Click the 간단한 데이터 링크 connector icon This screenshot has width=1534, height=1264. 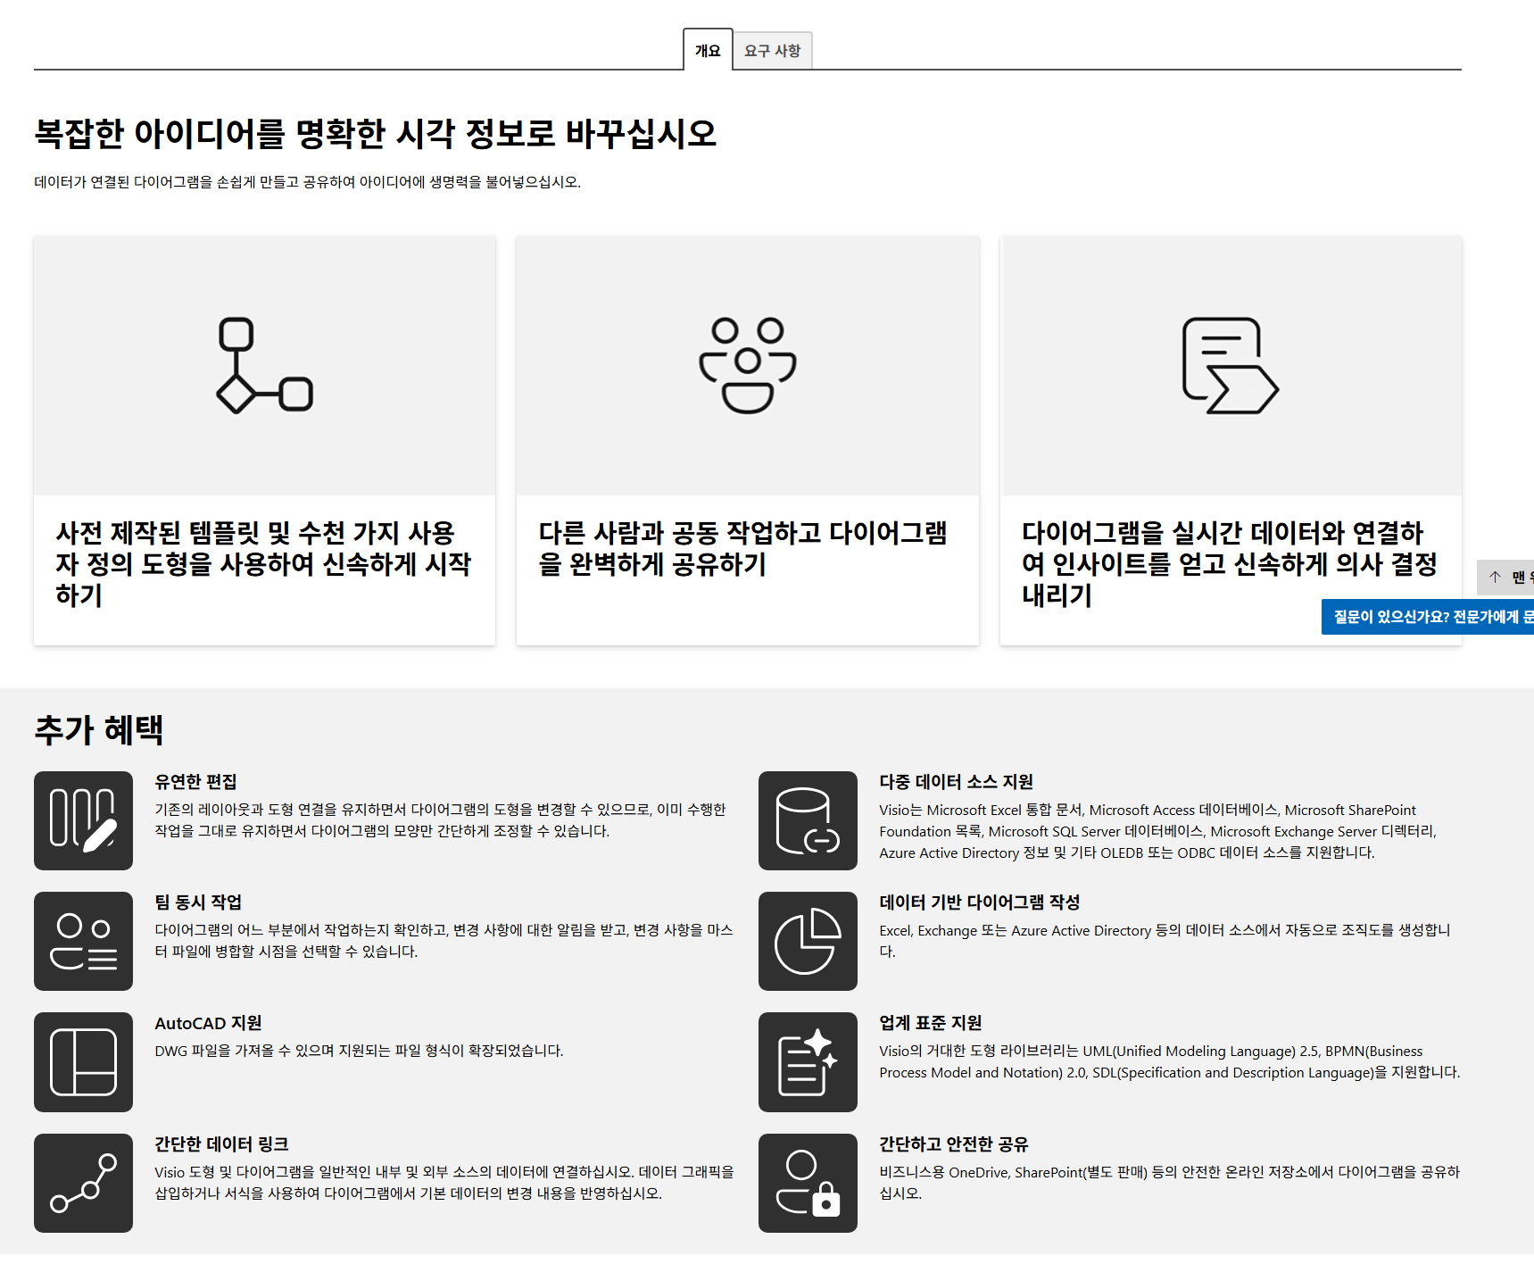point(83,1183)
